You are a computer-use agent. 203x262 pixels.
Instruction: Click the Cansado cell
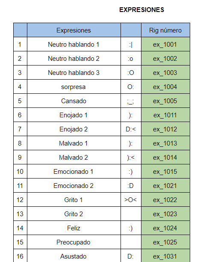pos(74,101)
